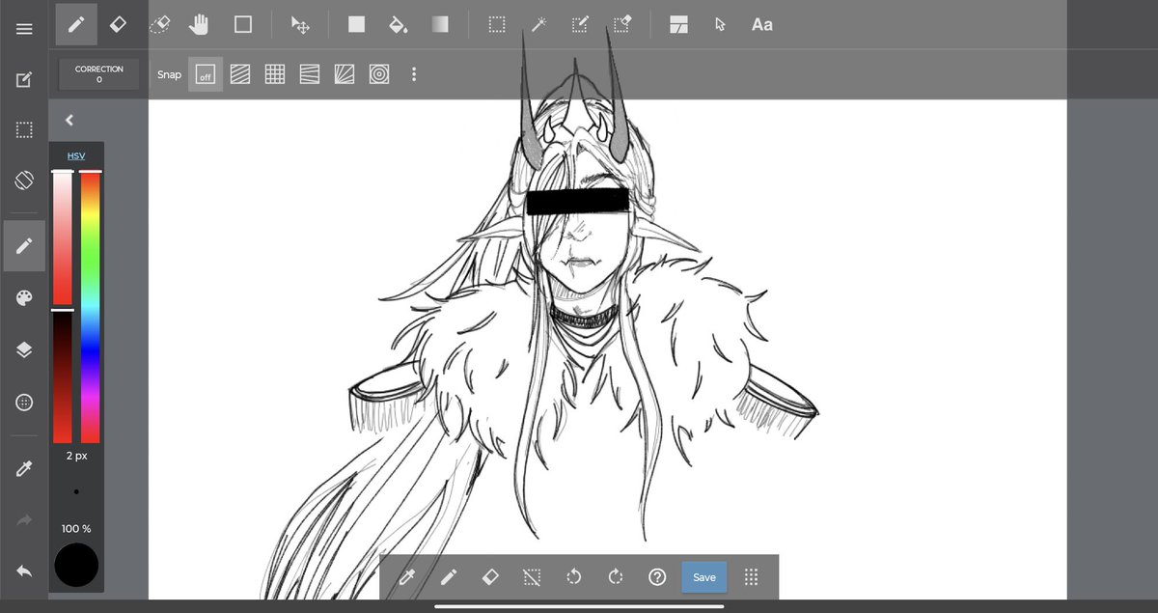Open the overflow menu next to snap options
Screen dimensions: 1158x613
pos(414,73)
